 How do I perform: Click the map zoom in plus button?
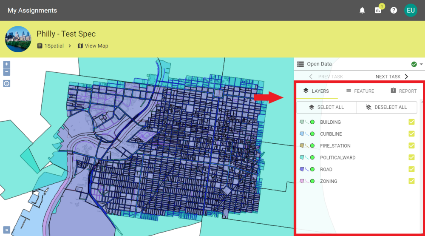6,65
